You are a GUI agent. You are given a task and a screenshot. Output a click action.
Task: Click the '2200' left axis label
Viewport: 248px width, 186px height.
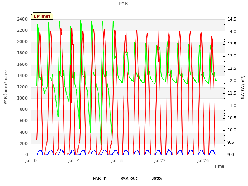22,30
